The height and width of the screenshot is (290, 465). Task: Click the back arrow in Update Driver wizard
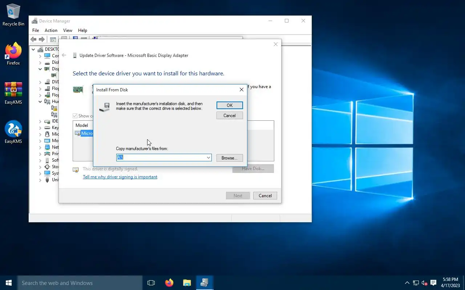[64, 55]
